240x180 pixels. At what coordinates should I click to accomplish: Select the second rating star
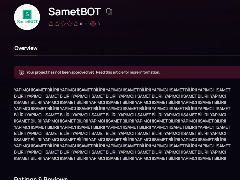(57, 24)
